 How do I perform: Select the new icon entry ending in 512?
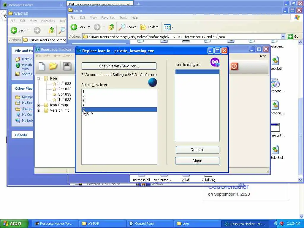(119, 114)
